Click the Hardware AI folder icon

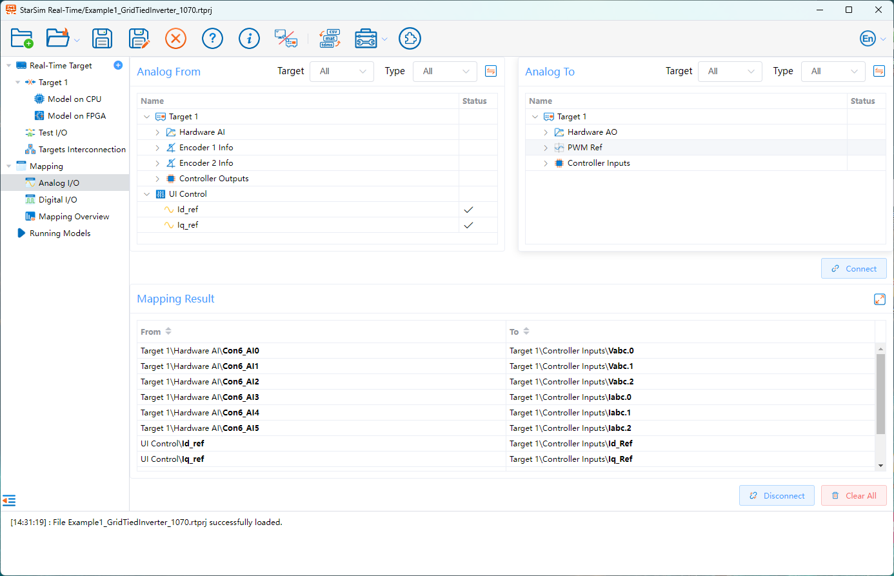click(171, 132)
